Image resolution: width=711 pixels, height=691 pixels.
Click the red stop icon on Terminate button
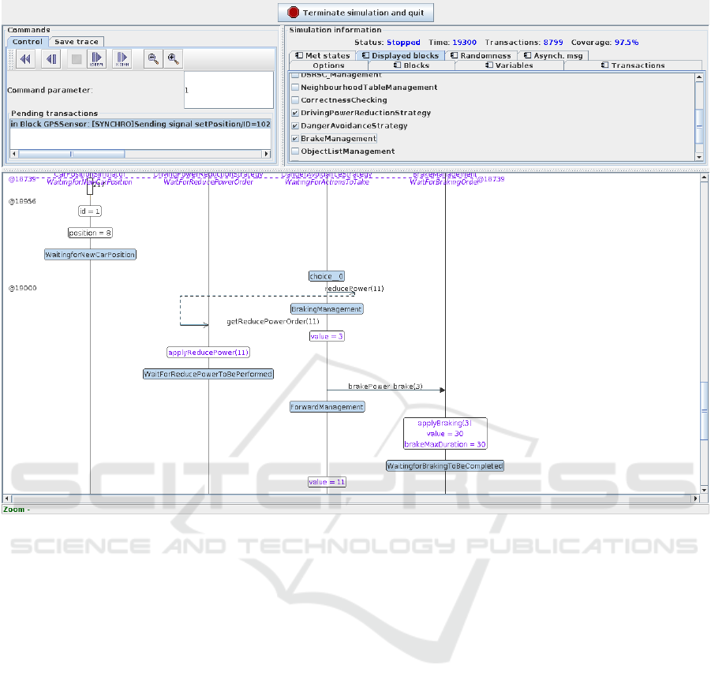[294, 13]
